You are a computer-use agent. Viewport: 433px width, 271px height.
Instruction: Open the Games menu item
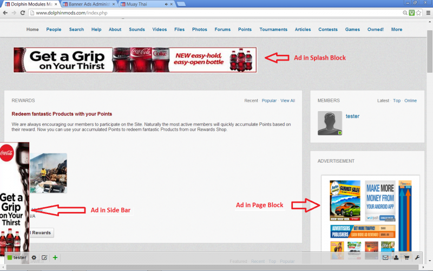[x=352, y=29]
